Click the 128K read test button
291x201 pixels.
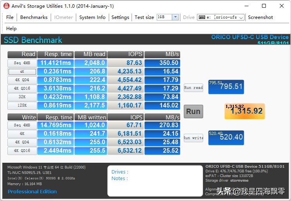pos(22,105)
